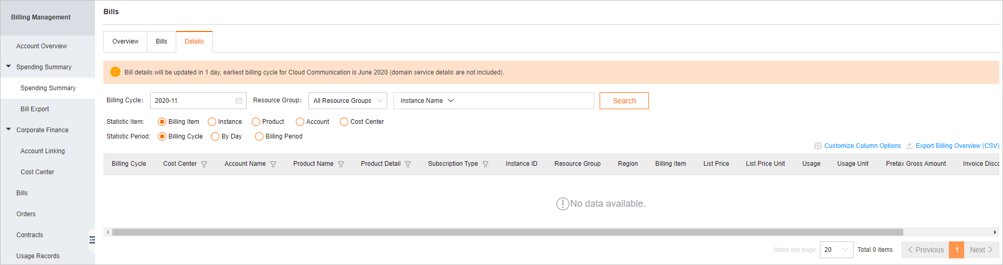Image resolution: width=1003 pixels, height=265 pixels.
Task: Click the Search button
Action: [624, 101]
